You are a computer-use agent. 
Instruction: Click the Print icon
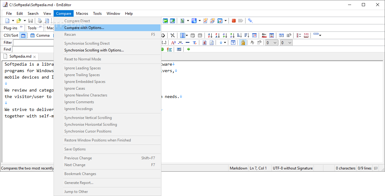pos(40,21)
